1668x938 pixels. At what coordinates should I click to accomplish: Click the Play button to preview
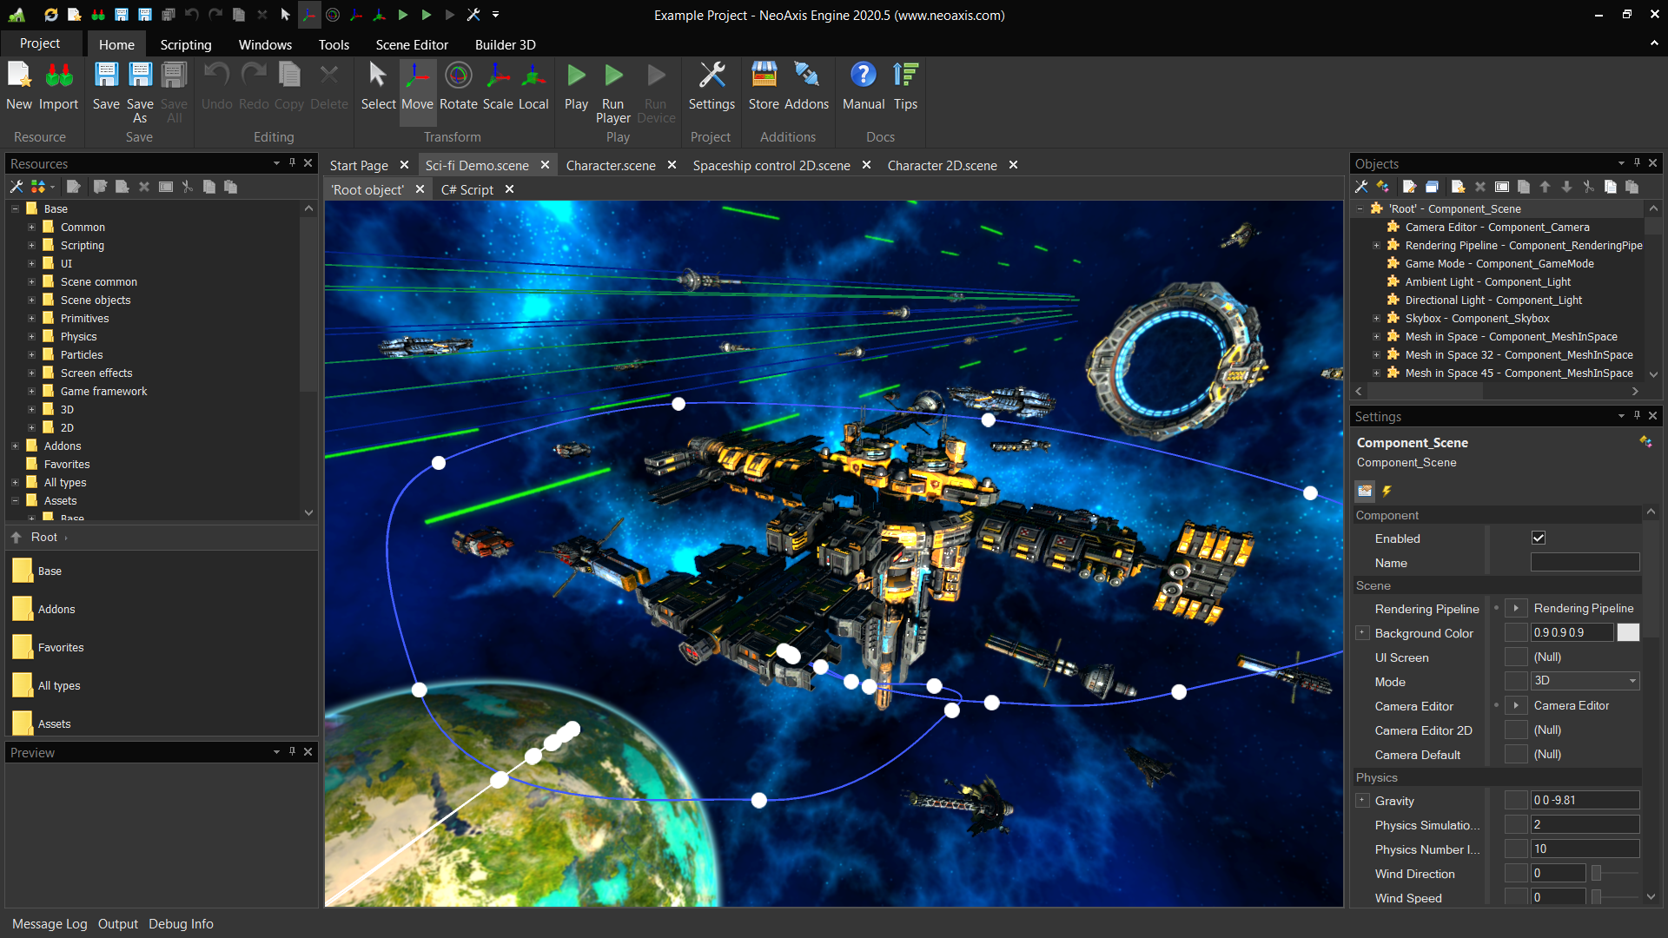575,86
